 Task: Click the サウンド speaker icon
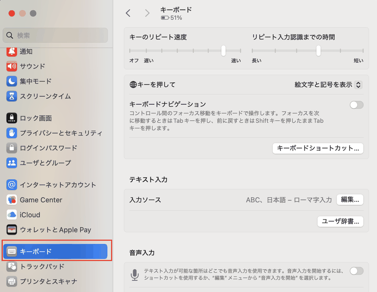coord(11,66)
